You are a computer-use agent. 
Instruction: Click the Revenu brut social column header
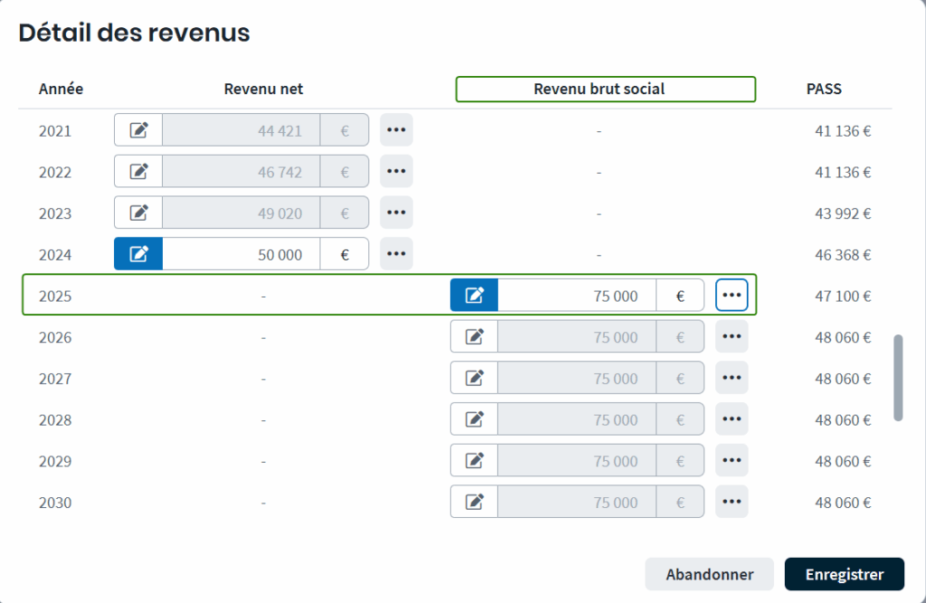point(605,90)
